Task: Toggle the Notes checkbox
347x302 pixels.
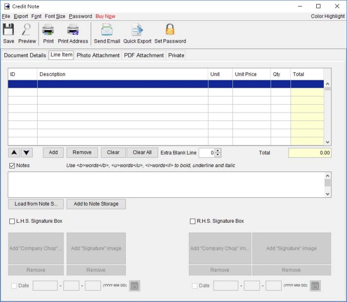Action: click(12, 166)
